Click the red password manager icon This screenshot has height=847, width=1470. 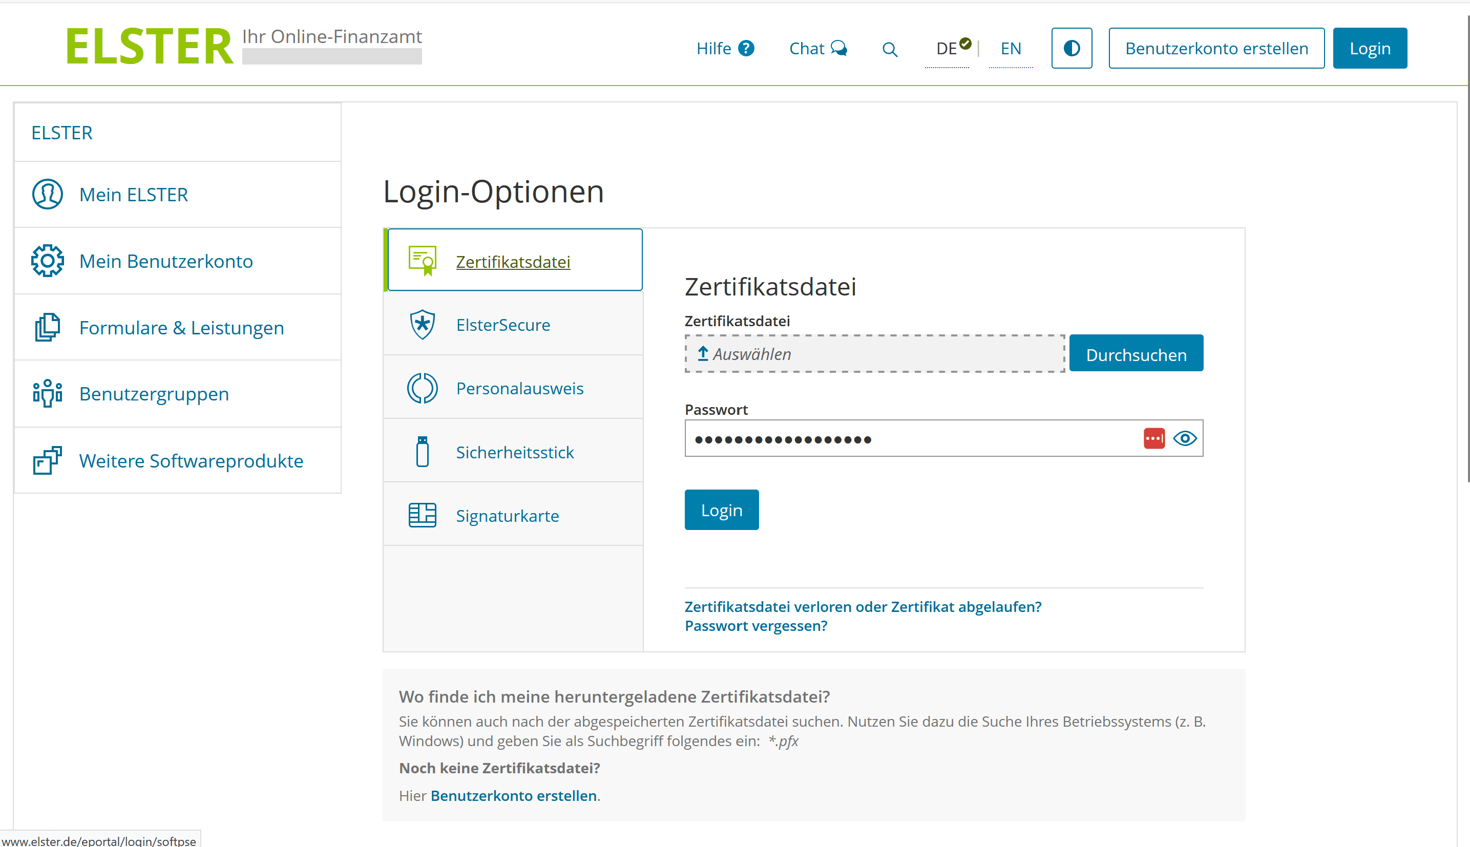1153,438
